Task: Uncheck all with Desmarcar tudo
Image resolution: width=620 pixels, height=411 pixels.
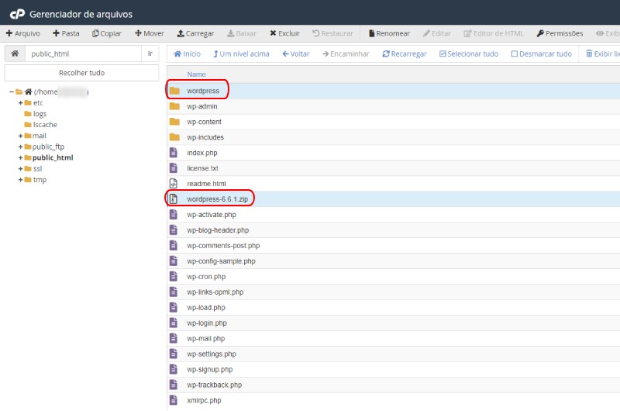Action: pyautogui.click(x=541, y=54)
